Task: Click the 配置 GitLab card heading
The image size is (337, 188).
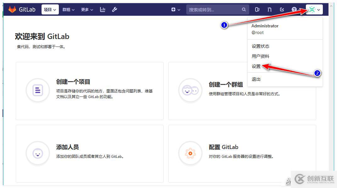Action: (223, 147)
